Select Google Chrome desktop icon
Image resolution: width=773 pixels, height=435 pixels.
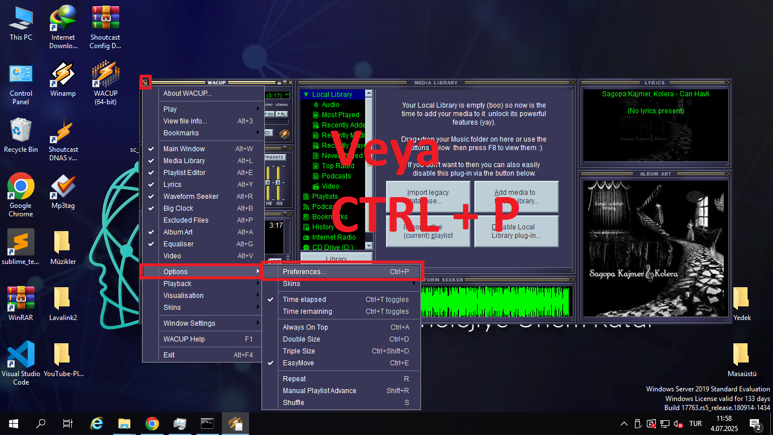[x=21, y=195]
